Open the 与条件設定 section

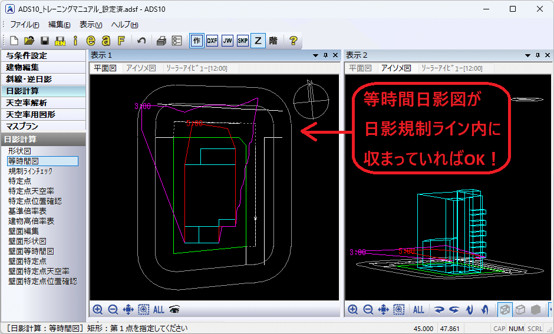pos(44,56)
